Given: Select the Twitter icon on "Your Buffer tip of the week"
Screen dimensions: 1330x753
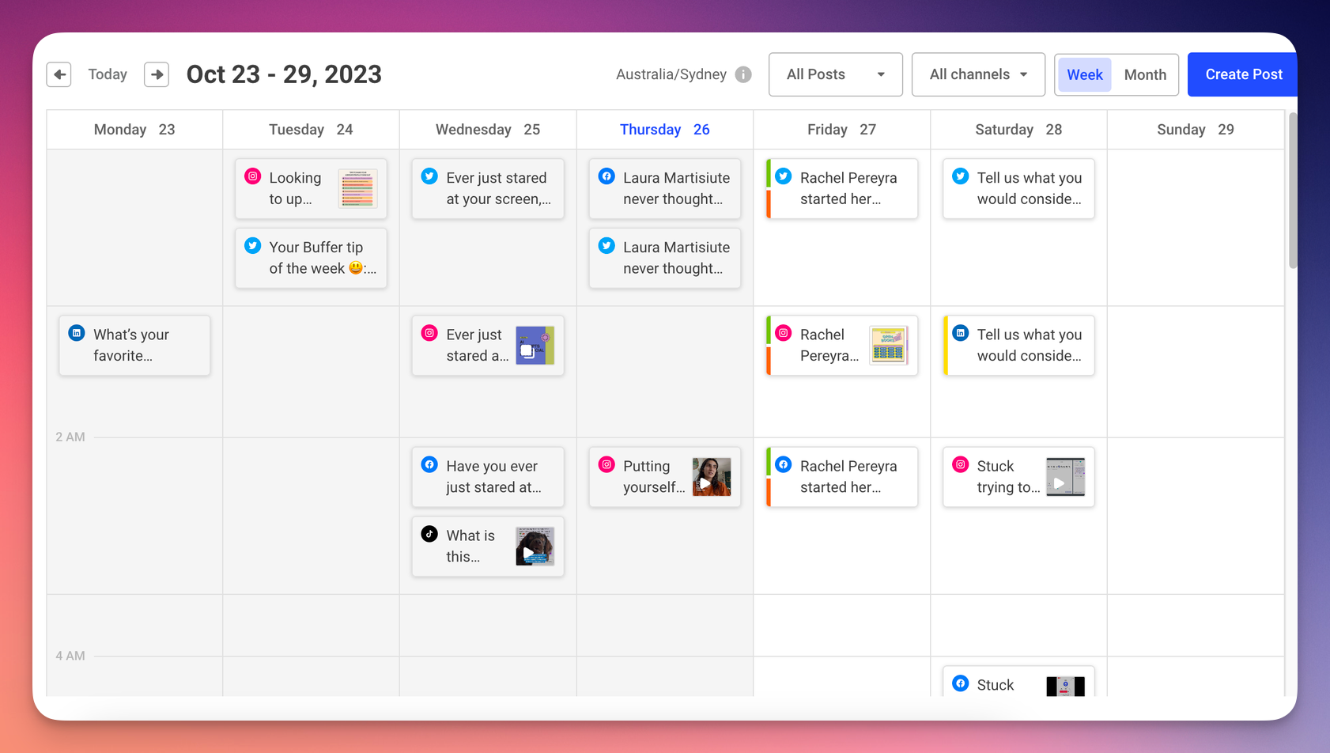Looking at the screenshot, I should pos(252,245).
